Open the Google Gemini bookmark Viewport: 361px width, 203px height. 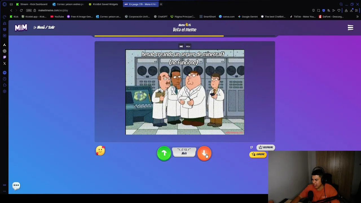coord(248,17)
